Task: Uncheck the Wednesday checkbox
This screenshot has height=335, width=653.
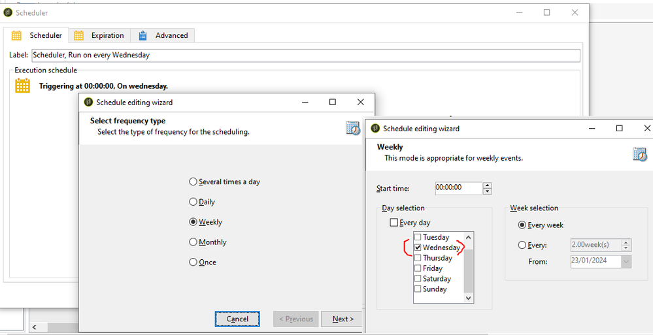Action: point(418,248)
